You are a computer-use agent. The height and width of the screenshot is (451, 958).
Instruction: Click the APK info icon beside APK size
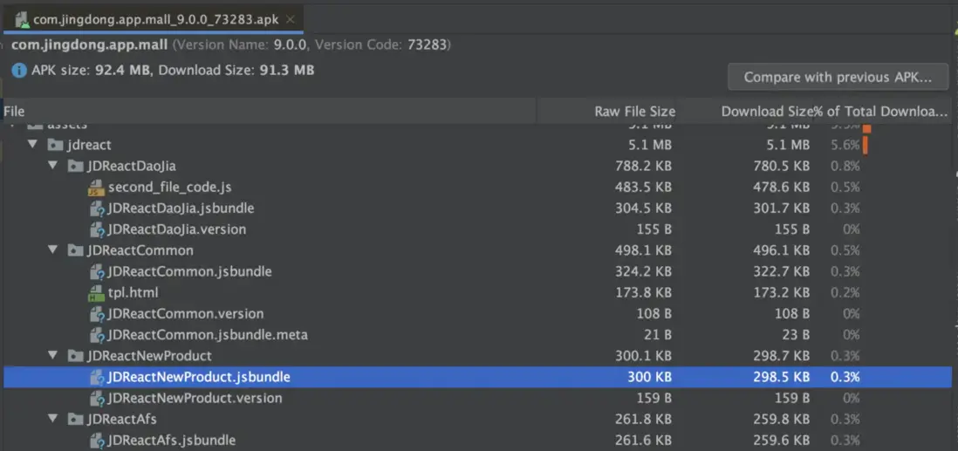19,70
